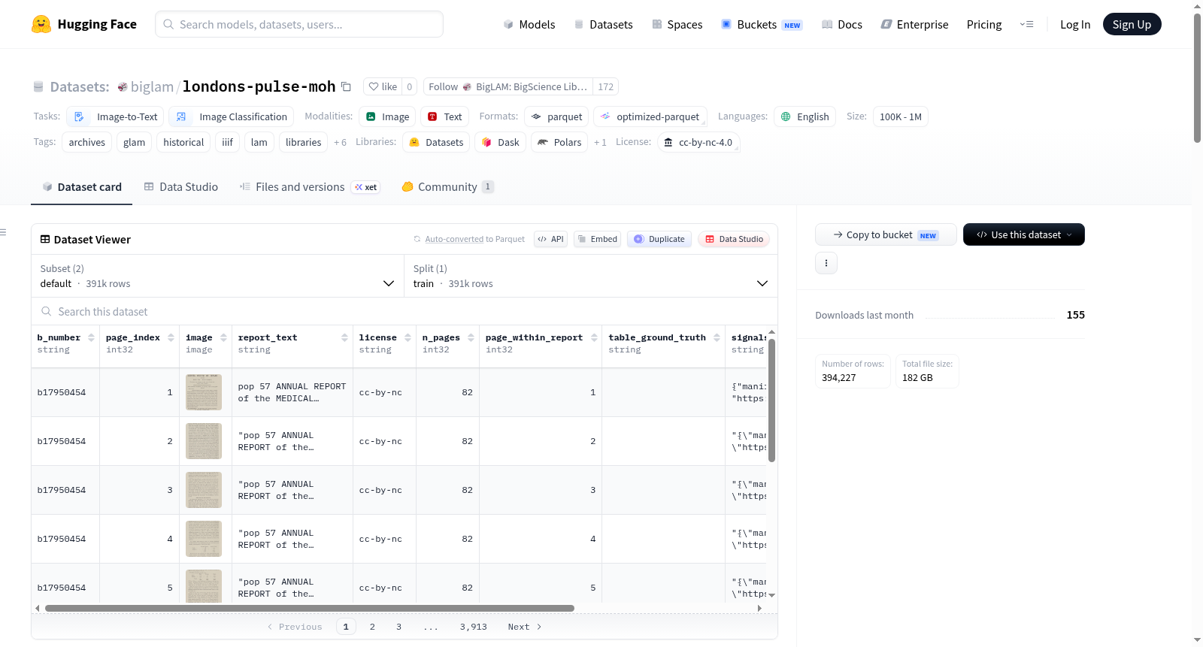Click the Embed button

(597, 239)
